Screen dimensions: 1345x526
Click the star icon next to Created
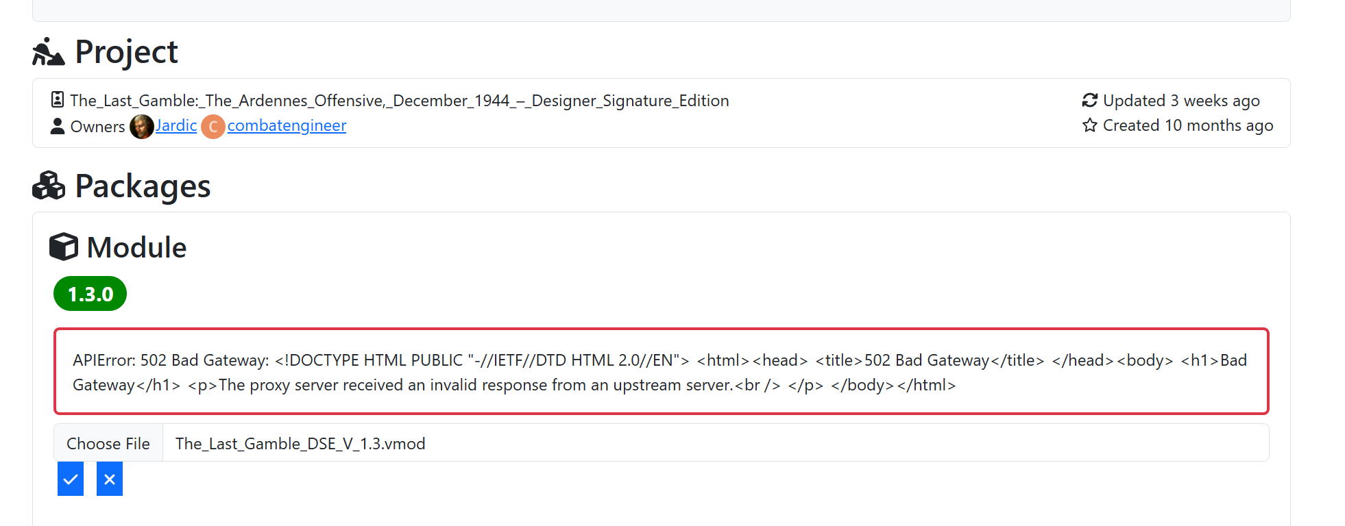(1089, 125)
